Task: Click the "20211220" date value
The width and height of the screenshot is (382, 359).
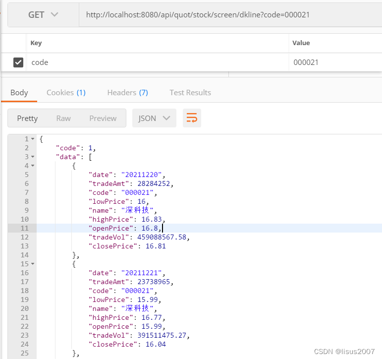Action: tap(142, 175)
